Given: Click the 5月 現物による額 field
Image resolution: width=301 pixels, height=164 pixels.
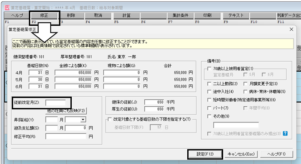Looking at the screenshot, I should tap(122, 80).
